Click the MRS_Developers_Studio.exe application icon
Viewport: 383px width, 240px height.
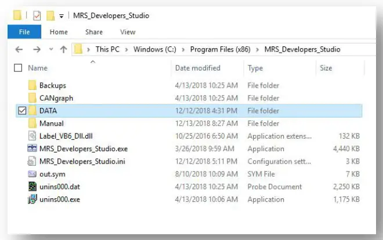click(x=32, y=148)
